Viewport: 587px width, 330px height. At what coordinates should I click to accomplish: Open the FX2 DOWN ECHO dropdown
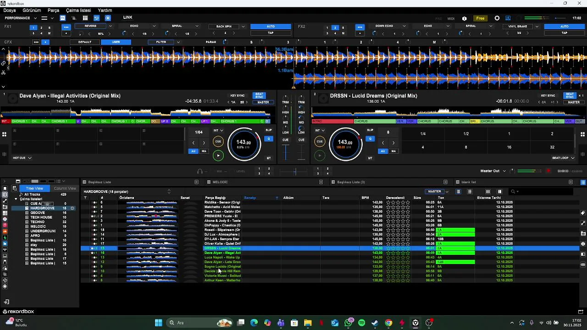pos(405,26)
